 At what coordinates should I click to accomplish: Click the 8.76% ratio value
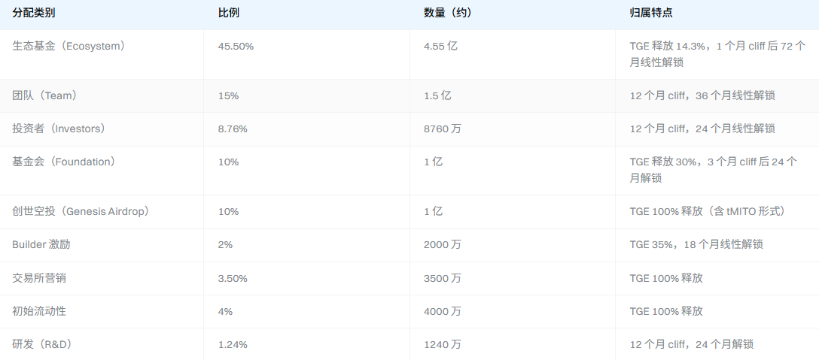point(233,129)
